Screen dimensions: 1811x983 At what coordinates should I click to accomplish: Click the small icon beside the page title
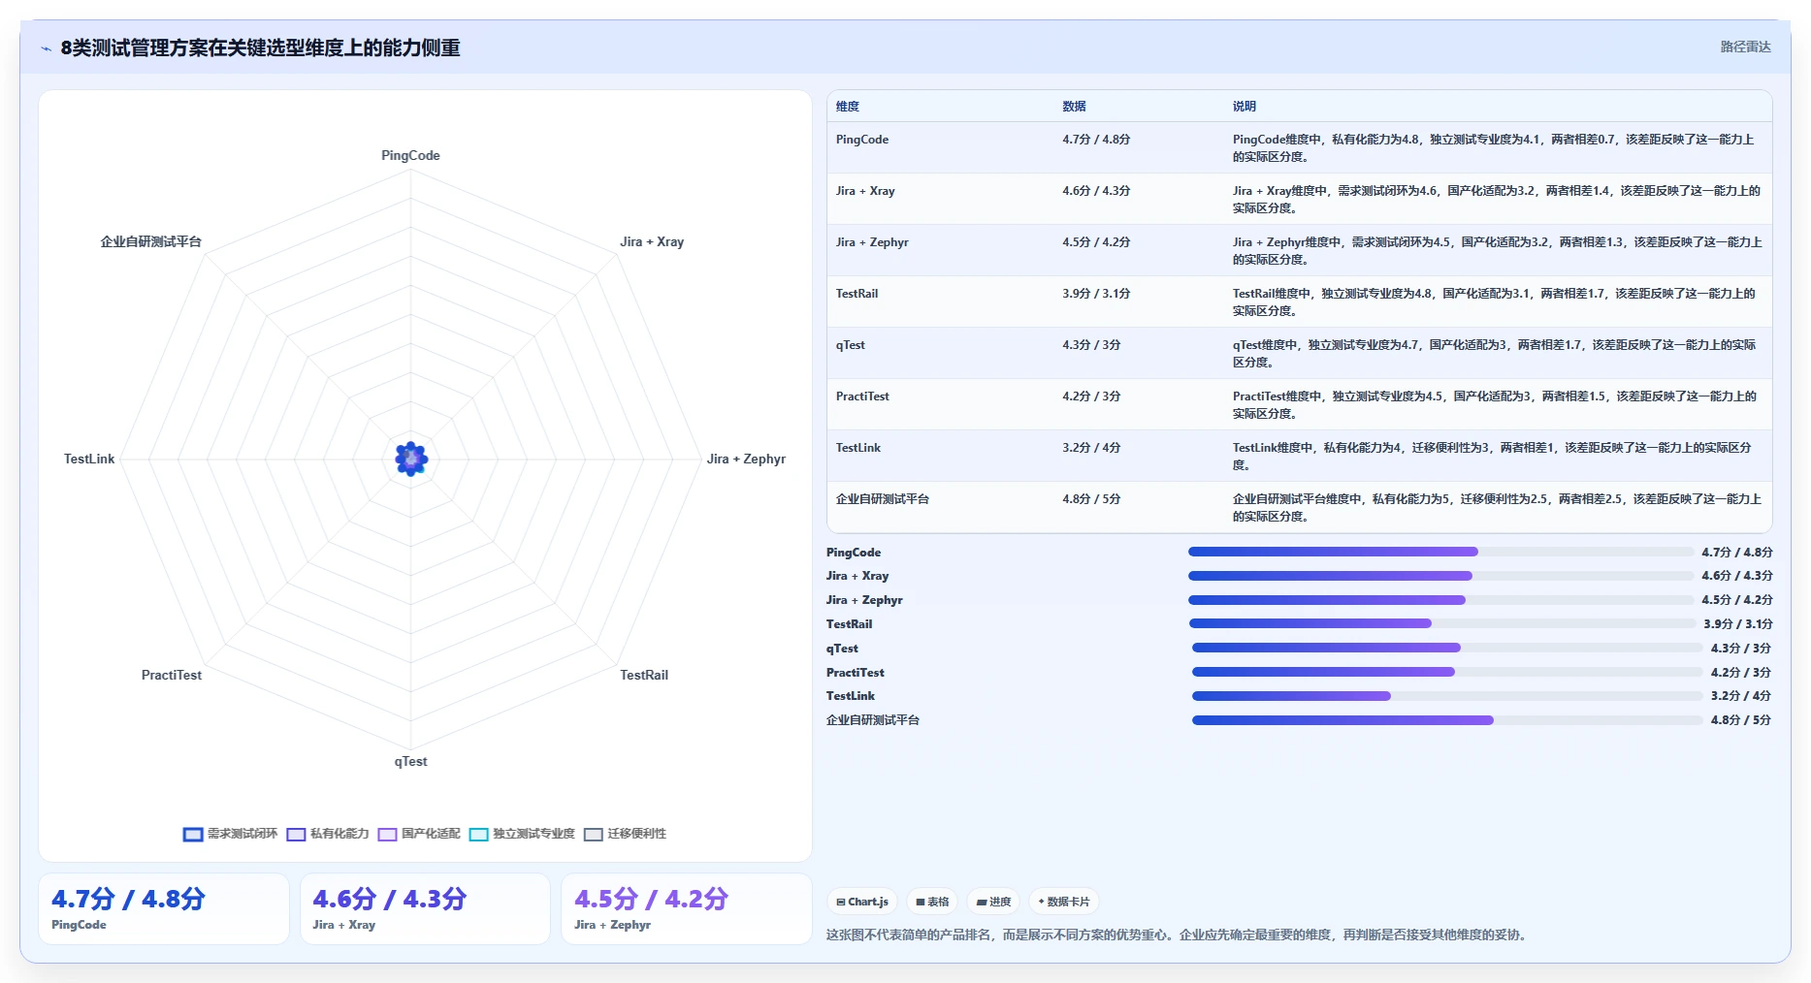point(46,48)
